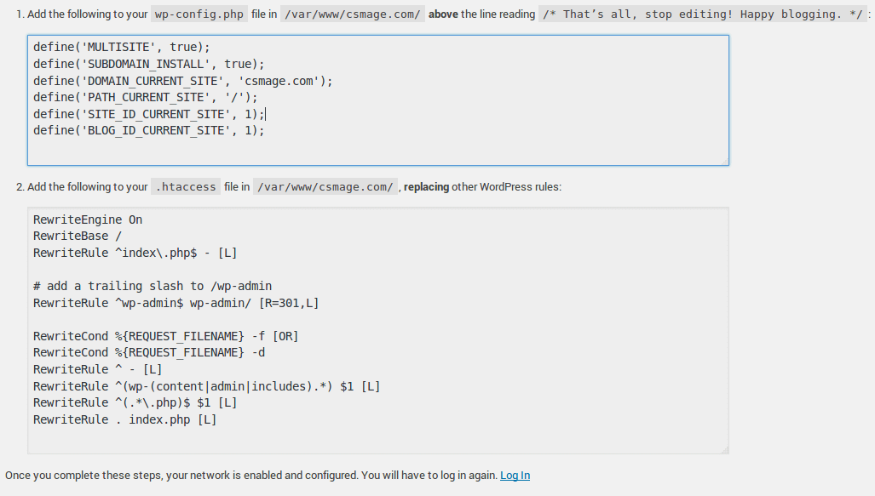Click the SITE_ID_CURRENT_SITE line

[x=149, y=114]
